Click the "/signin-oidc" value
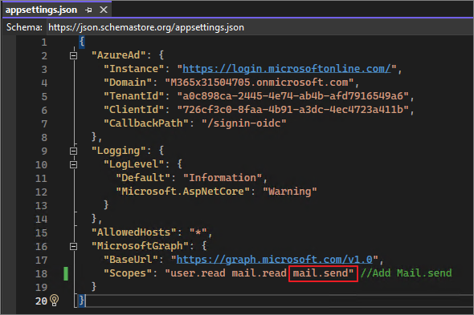The height and width of the screenshot is (315, 474). pyautogui.click(x=244, y=123)
